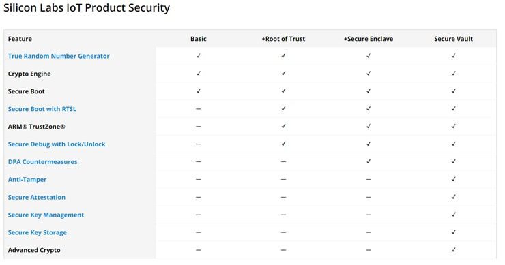Select the +Root of Trust column header
This screenshot has width=505, height=265.
[x=283, y=39]
